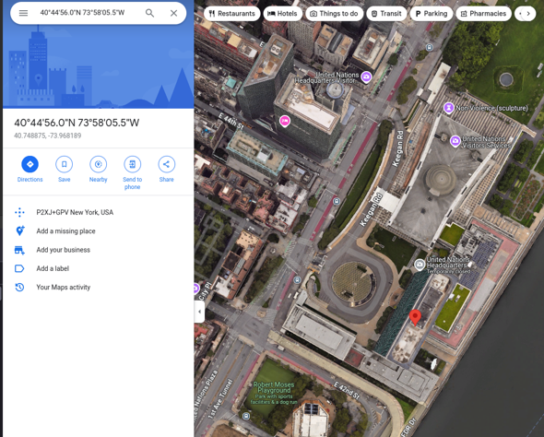Screen dimensions: 544x437
Task: Click the E 42nd St street label
Action: 347,390
